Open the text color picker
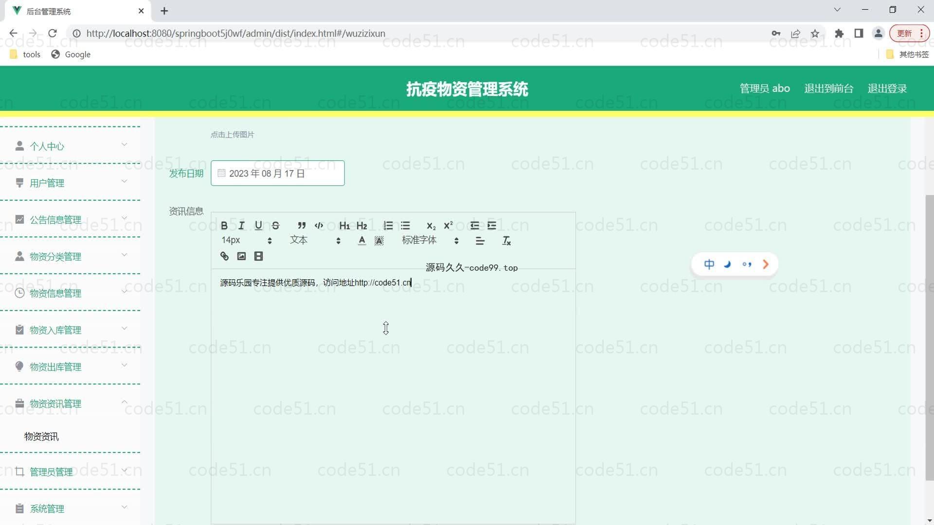Image resolution: width=934 pixels, height=525 pixels. coord(362,241)
